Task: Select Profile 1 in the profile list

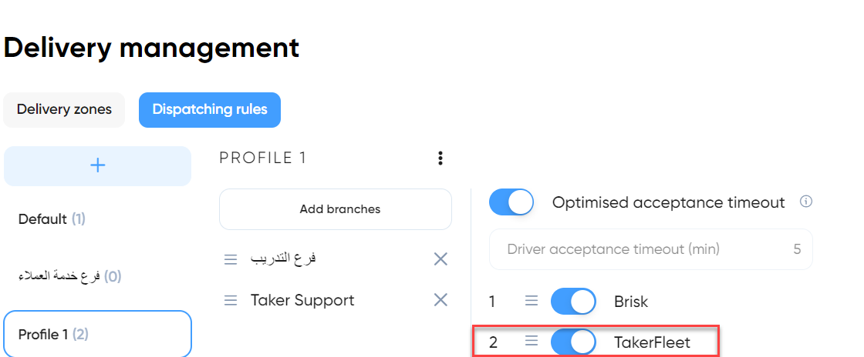Action: (x=97, y=334)
